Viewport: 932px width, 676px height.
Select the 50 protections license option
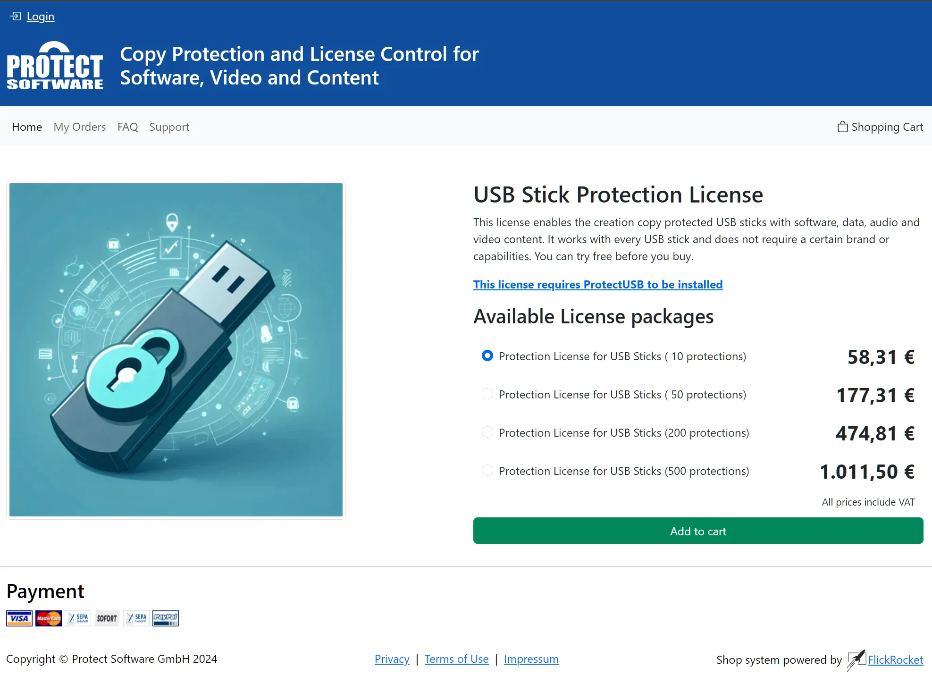click(x=487, y=394)
